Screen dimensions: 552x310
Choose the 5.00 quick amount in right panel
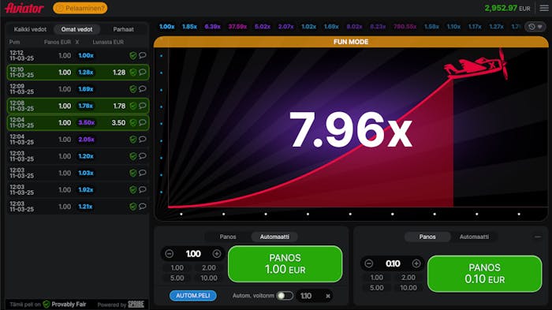(377, 287)
